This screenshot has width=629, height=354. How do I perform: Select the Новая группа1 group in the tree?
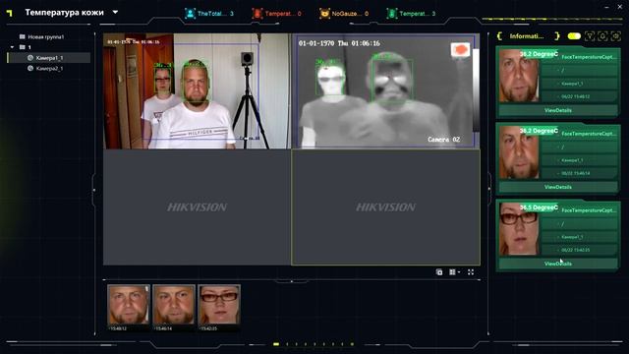[x=46, y=37]
